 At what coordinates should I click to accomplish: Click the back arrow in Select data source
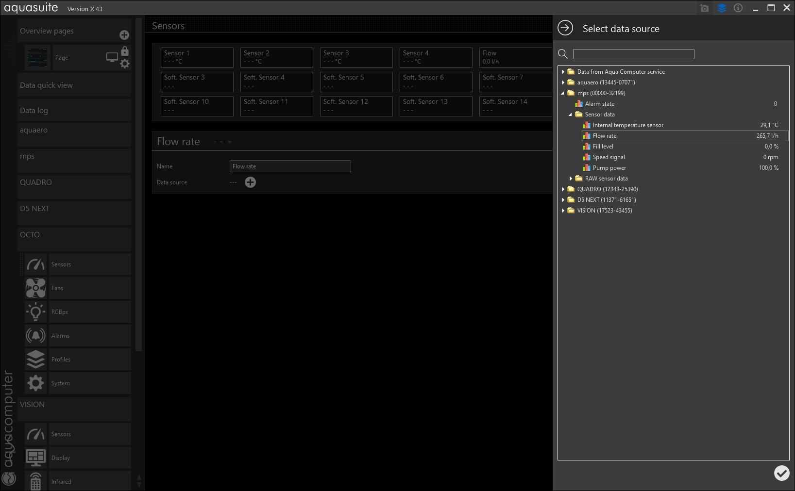coord(565,28)
